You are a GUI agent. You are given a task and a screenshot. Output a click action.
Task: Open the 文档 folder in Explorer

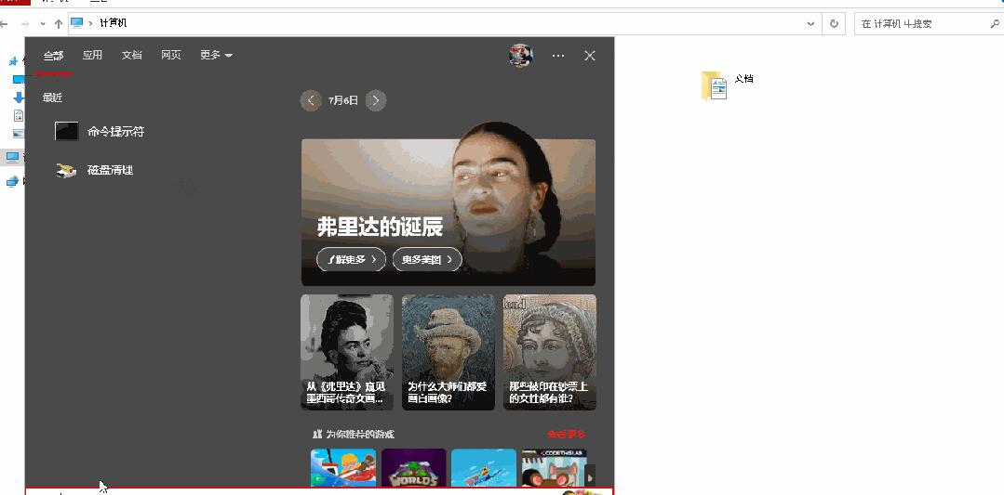point(728,85)
